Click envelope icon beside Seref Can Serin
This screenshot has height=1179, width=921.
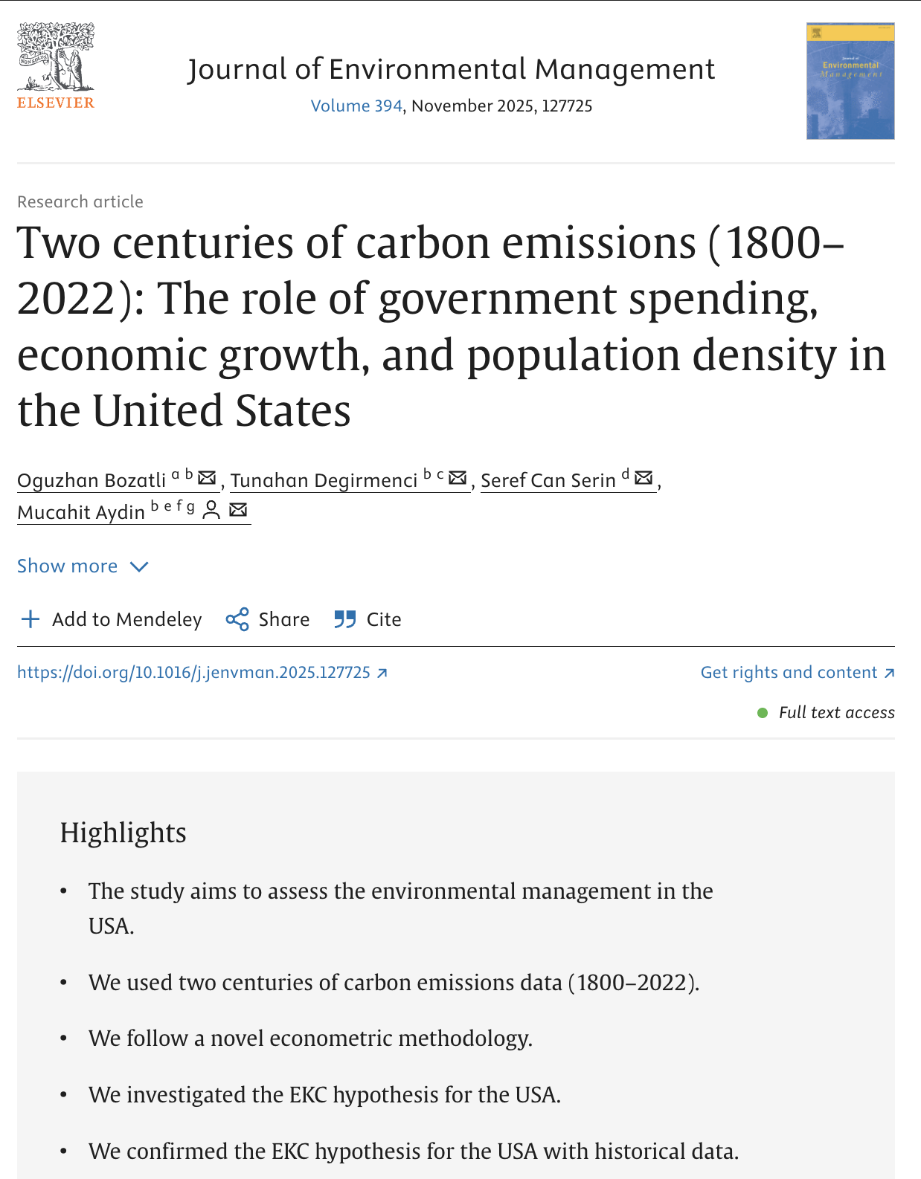[x=644, y=477]
